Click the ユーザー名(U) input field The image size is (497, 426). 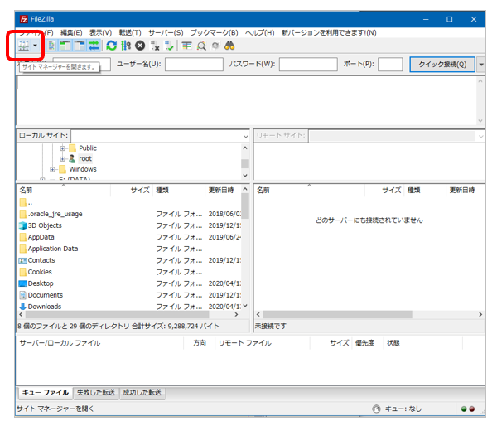194,64
